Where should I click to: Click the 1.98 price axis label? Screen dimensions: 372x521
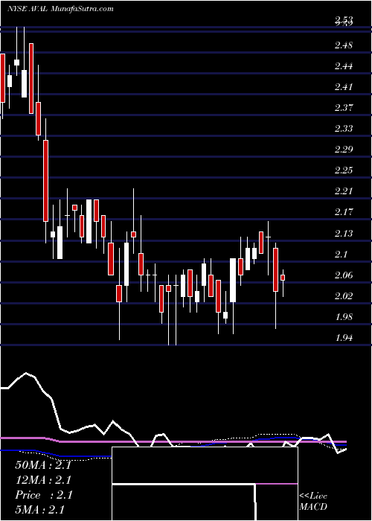coord(344,316)
